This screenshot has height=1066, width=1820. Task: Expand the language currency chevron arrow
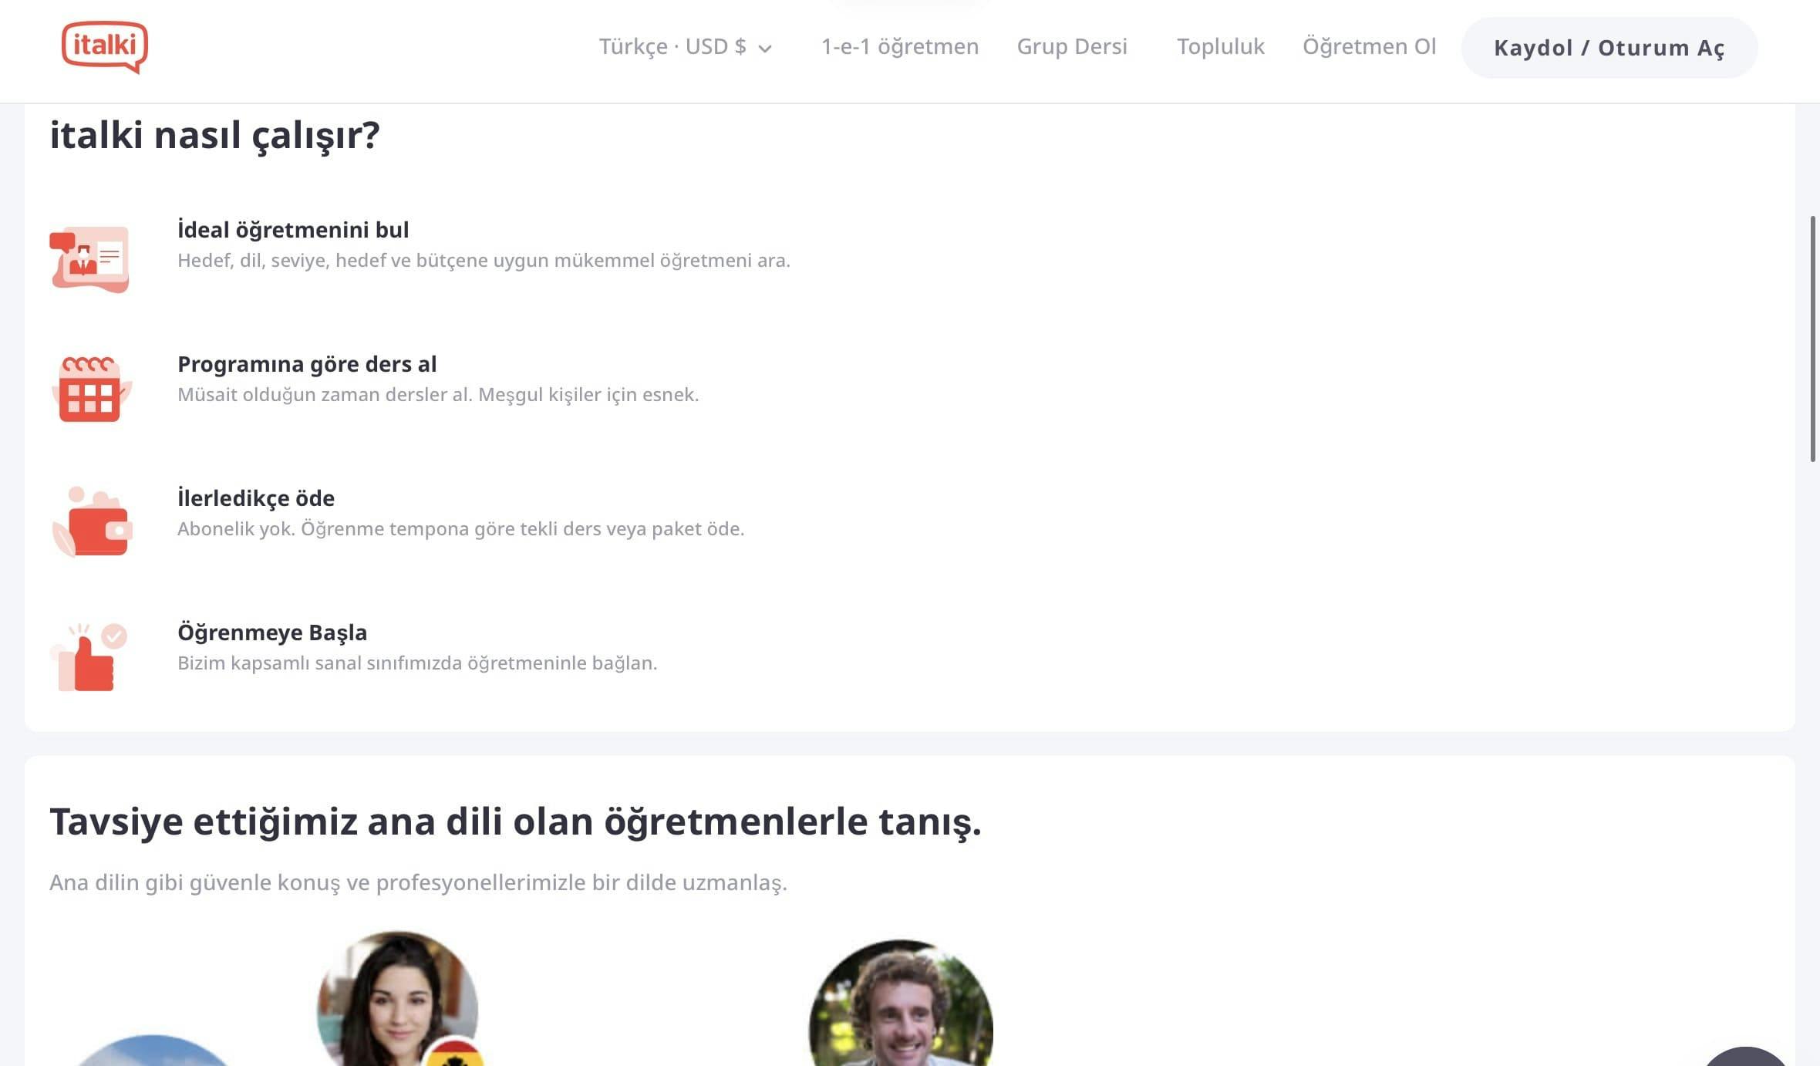point(765,49)
